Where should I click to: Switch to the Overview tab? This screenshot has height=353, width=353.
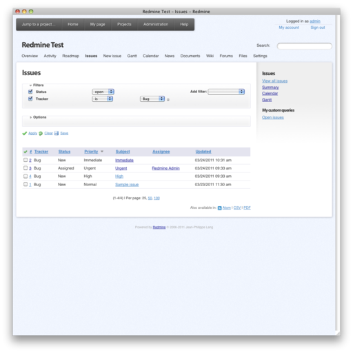coord(30,56)
